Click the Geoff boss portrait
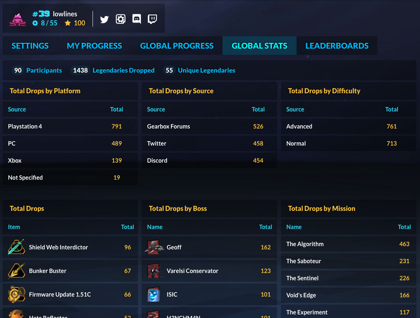The image size is (420, 318). click(154, 247)
